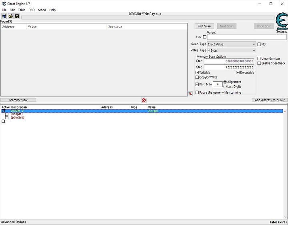Select the [scripts] group row
Screen dimensions: 288x225
pyautogui.click(x=16, y=114)
